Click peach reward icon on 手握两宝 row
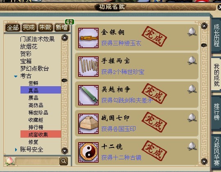Screen dimensions: 221x172 (x=192, y=60)
